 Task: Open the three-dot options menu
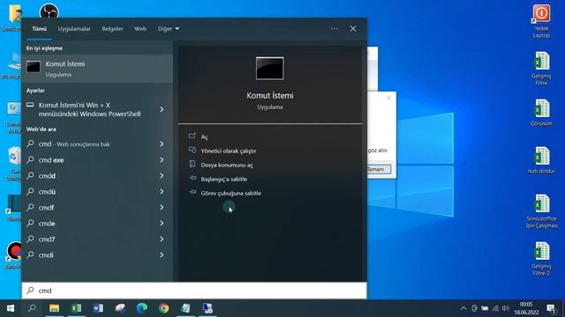[x=335, y=29]
